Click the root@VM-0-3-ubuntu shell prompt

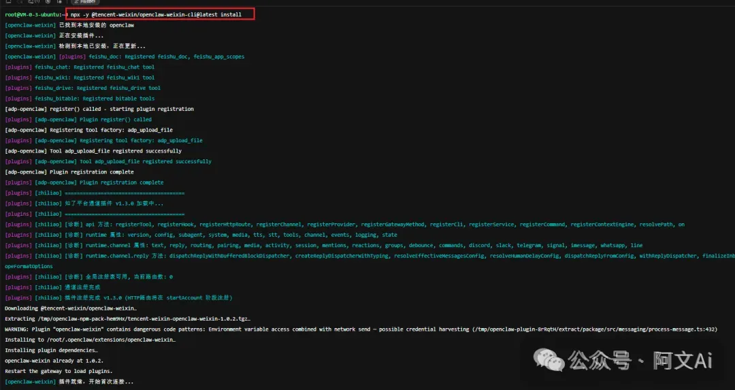(x=36, y=14)
